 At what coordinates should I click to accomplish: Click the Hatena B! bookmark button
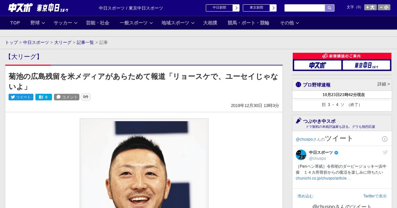point(44,97)
